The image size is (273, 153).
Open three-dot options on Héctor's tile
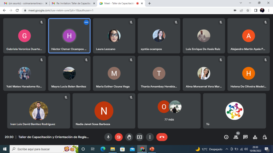86,22
